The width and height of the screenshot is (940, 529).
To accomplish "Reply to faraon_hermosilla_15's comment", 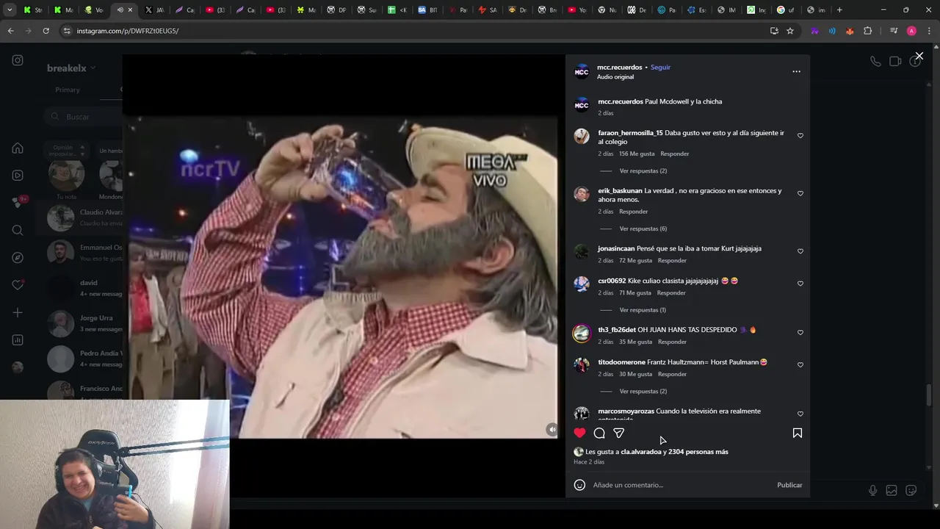I will tap(674, 154).
